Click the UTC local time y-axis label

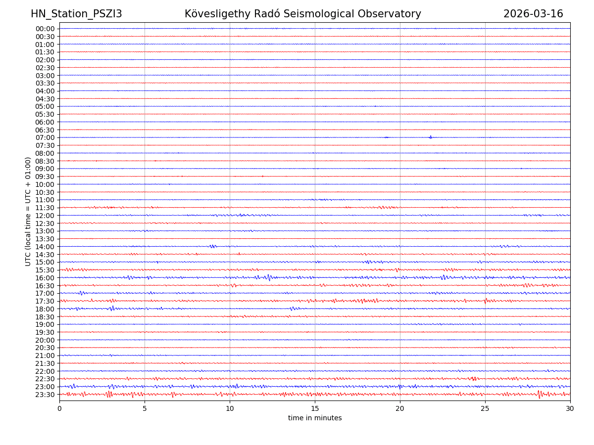[28, 211]
